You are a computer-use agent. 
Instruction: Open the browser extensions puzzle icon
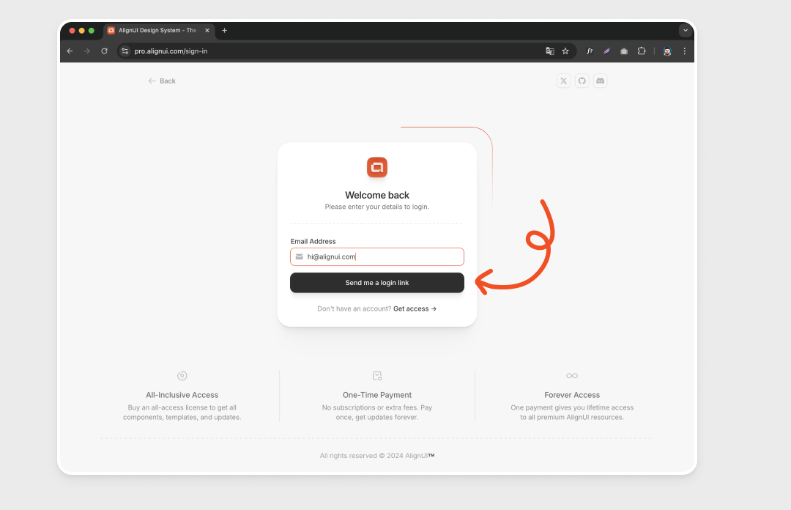pos(642,51)
